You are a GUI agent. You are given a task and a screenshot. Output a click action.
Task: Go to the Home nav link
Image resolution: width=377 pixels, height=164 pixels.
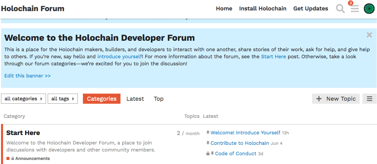click(224, 9)
